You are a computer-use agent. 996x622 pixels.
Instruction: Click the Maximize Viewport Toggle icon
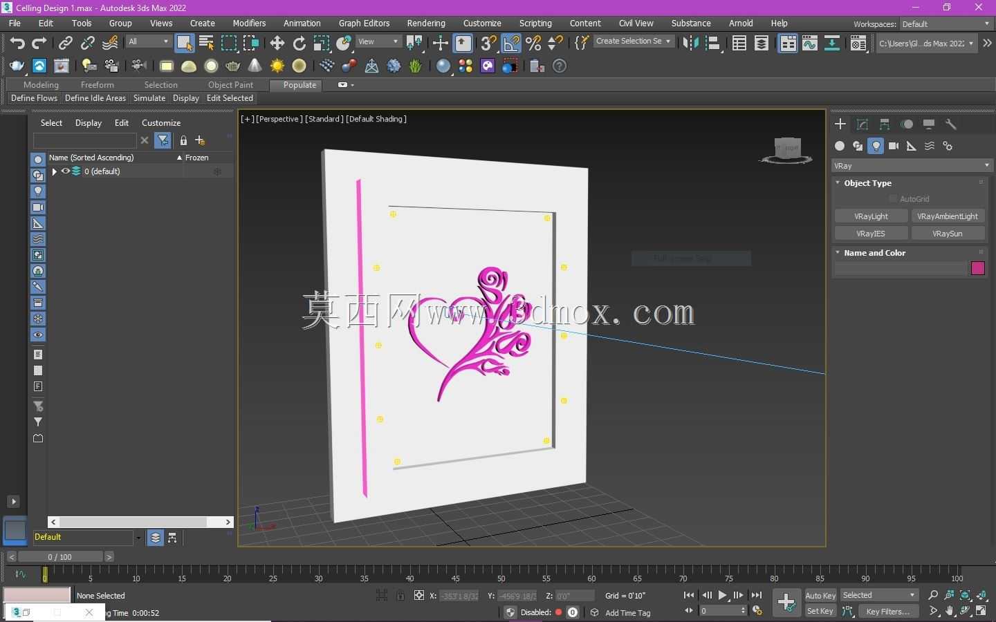[981, 611]
